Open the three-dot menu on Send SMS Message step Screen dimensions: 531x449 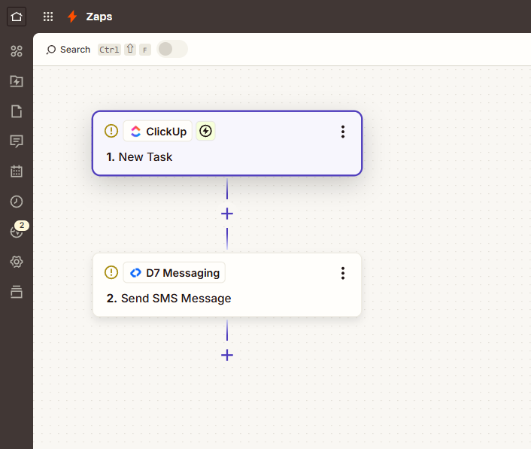tap(343, 273)
